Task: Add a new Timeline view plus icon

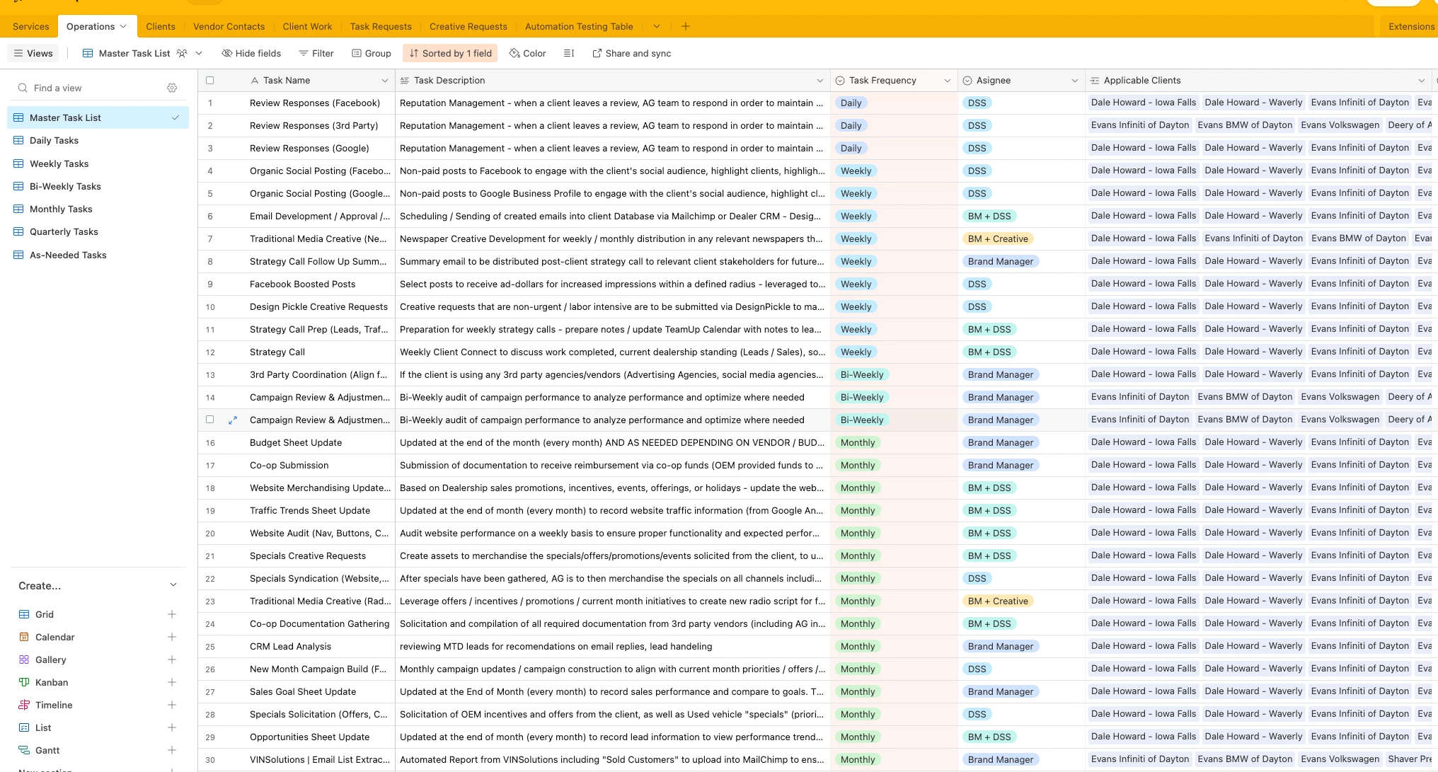Action: 172,705
